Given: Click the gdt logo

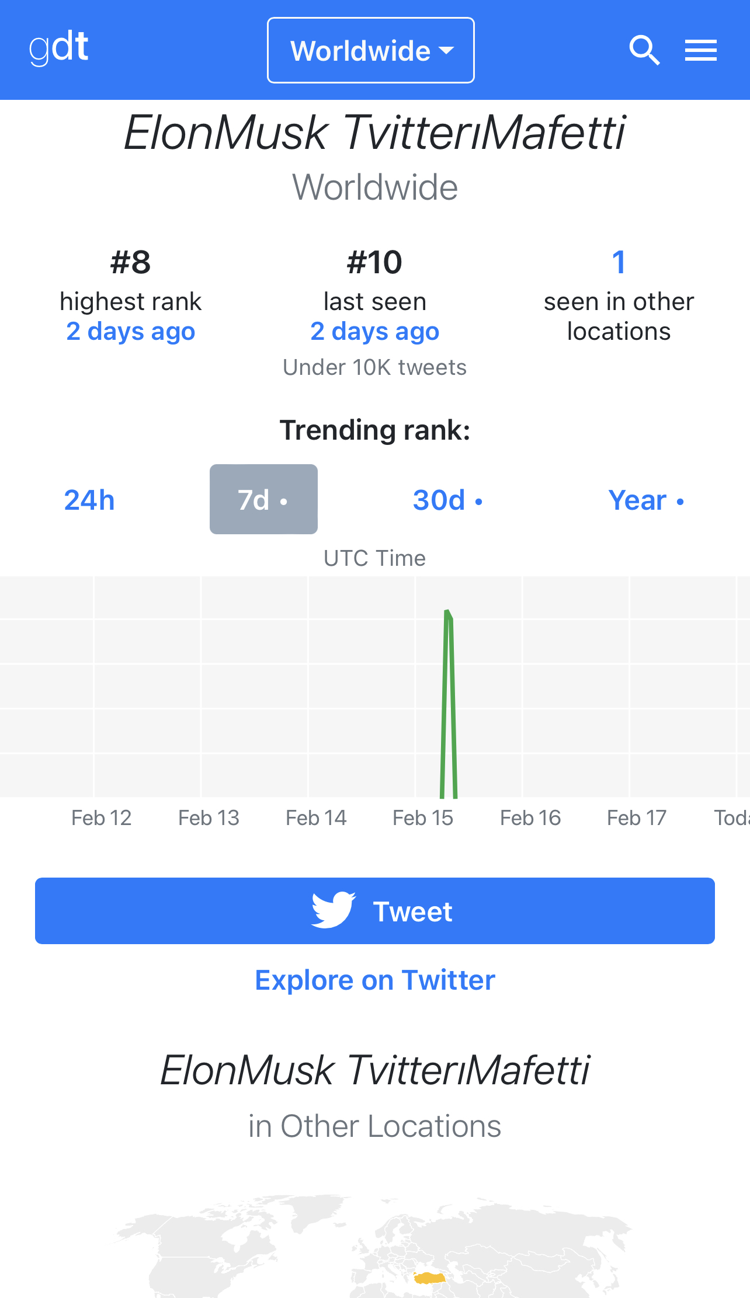Looking at the screenshot, I should click(x=59, y=47).
